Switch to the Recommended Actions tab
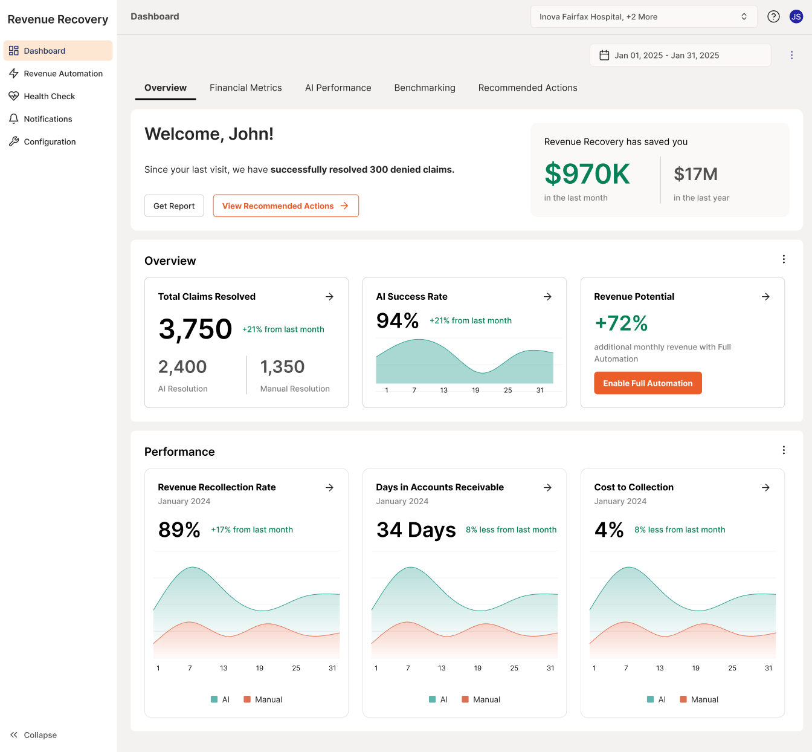 528,88
